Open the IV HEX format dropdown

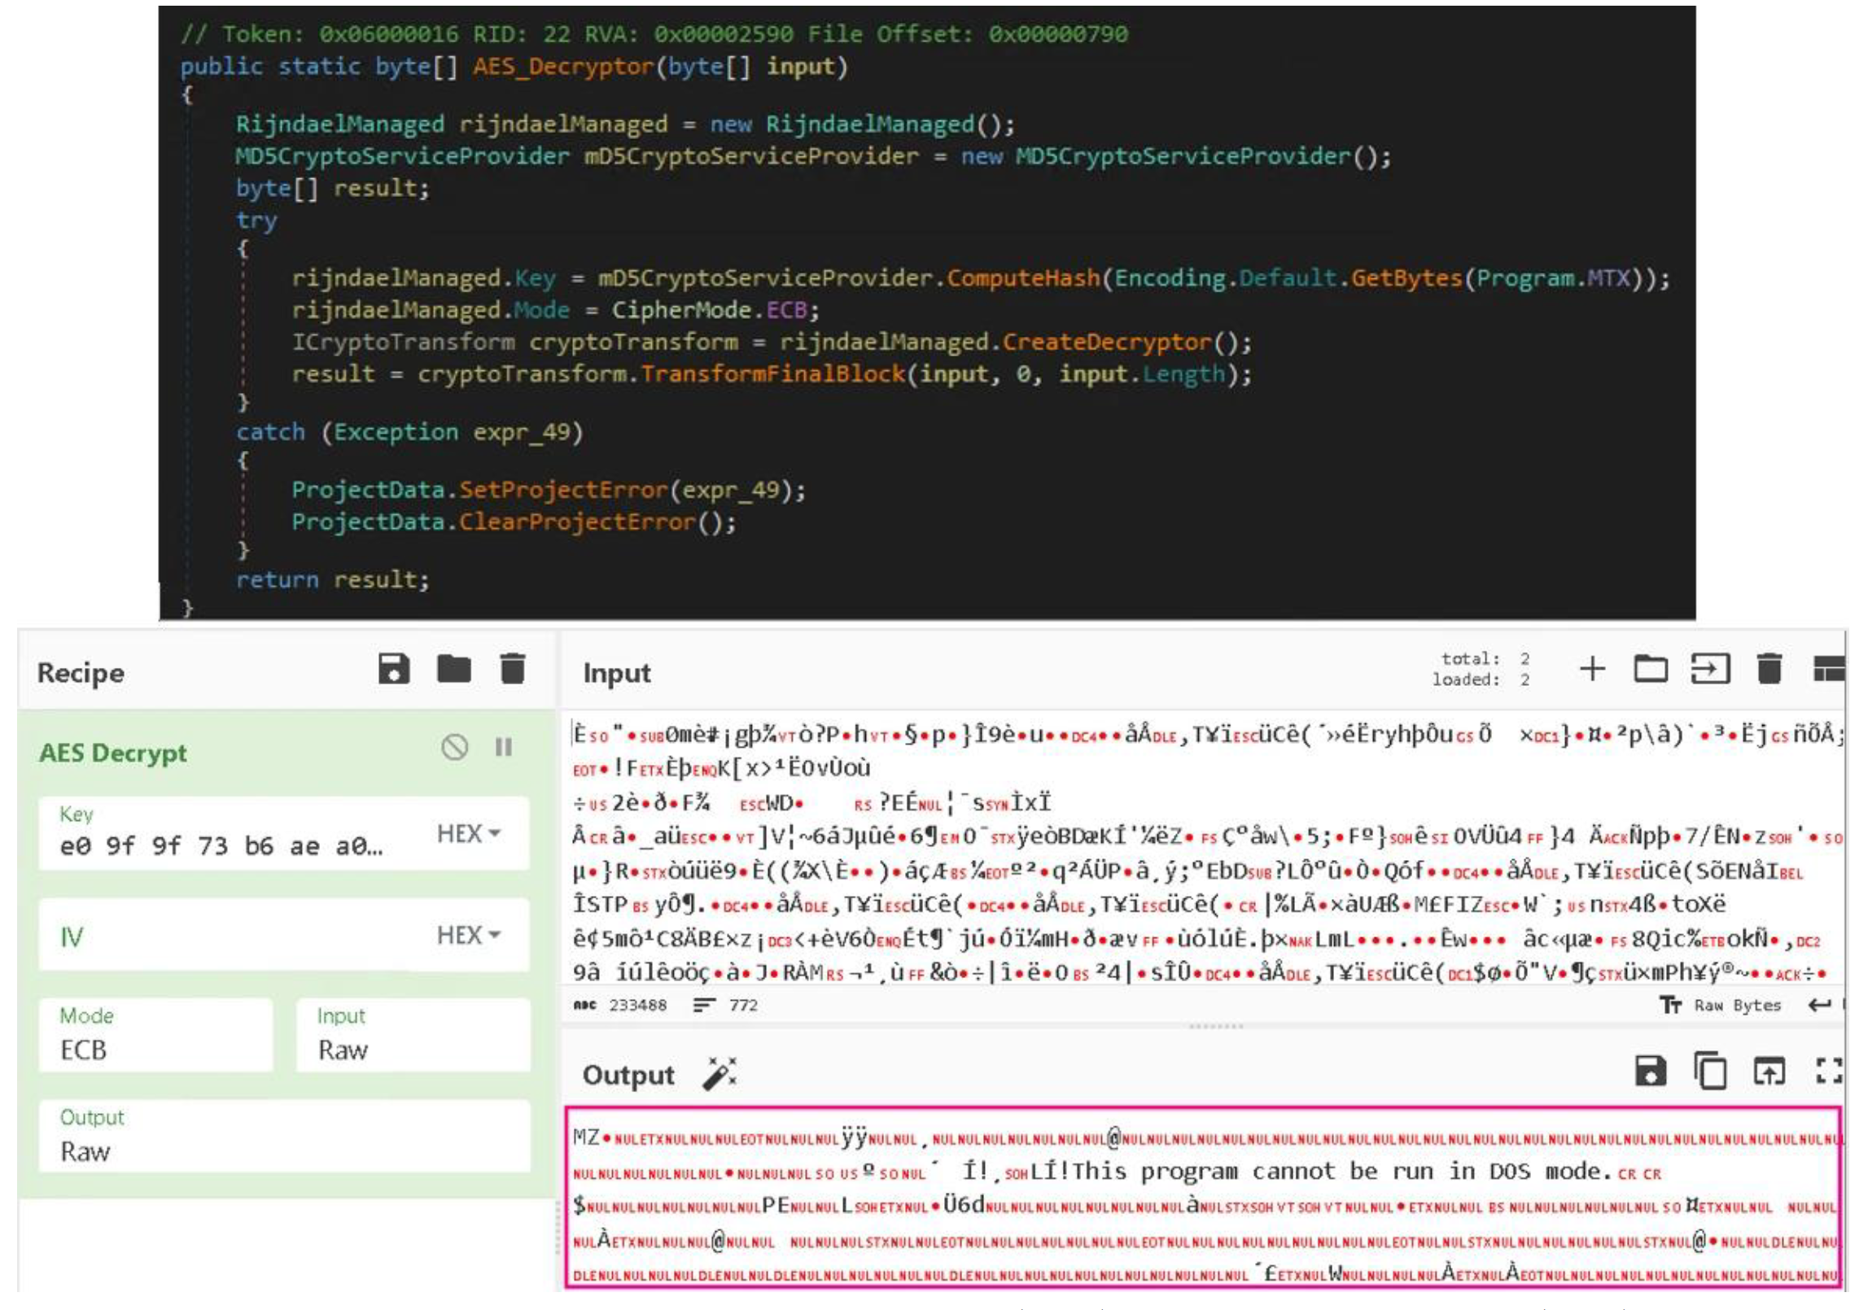pyautogui.click(x=469, y=936)
